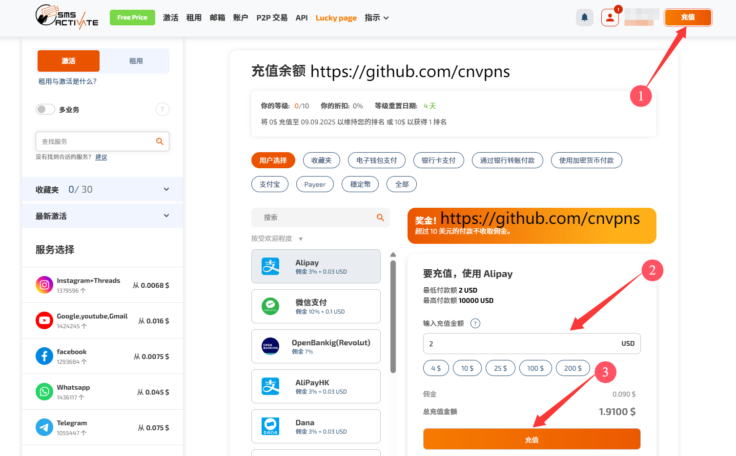The width and height of the screenshot is (736, 456).
Task: Open the Lucky page link
Action: (336, 18)
